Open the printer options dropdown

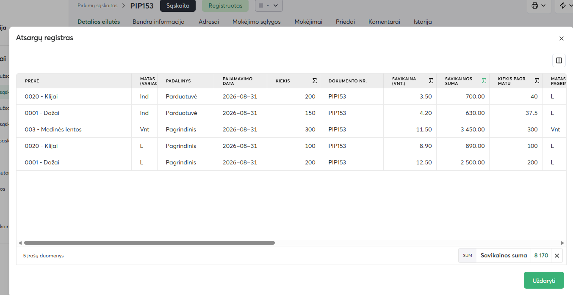539,5
